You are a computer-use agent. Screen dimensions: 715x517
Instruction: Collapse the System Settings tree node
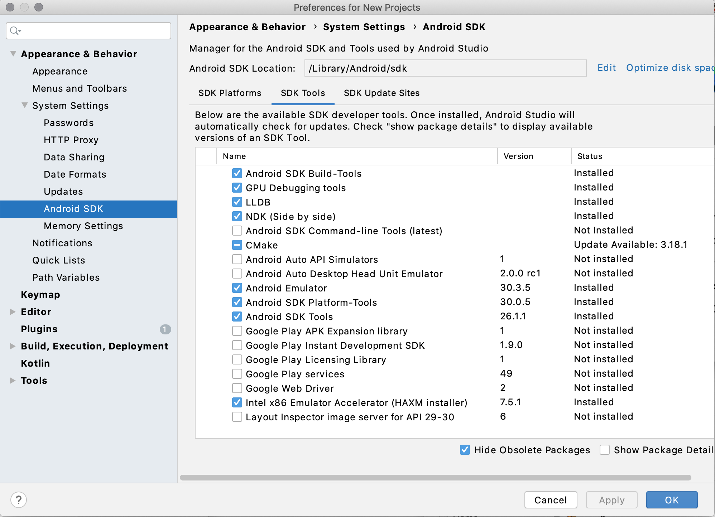(25, 105)
